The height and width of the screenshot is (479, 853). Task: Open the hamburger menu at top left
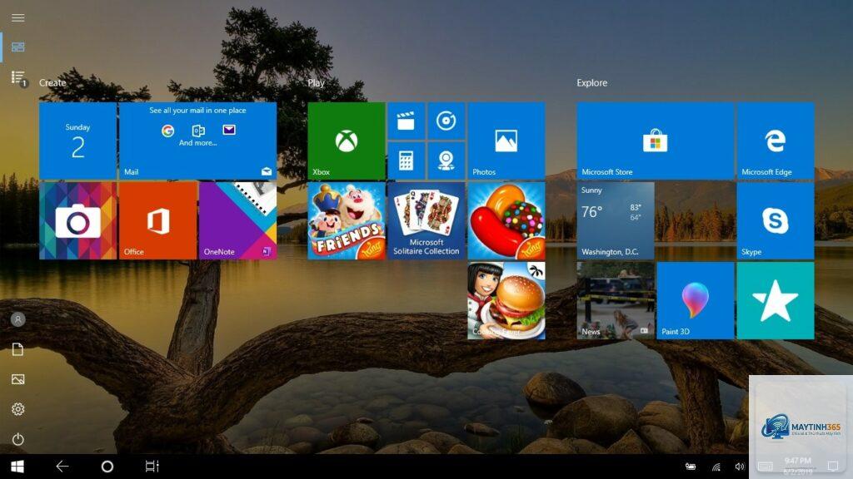pyautogui.click(x=18, y=18)
